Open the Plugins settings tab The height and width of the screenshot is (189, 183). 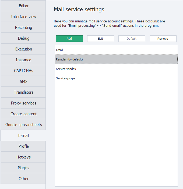tap(23, 168)
